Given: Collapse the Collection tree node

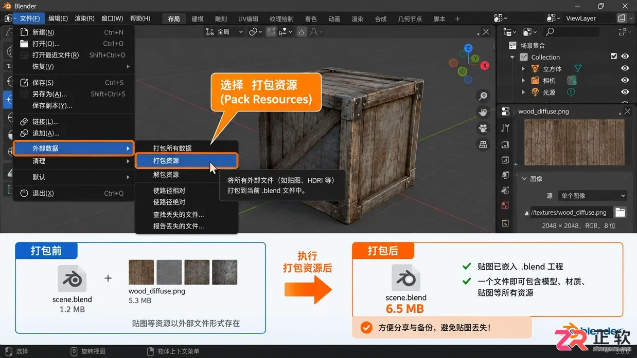Looking at the screenshot, I should (x=512, y=57).
